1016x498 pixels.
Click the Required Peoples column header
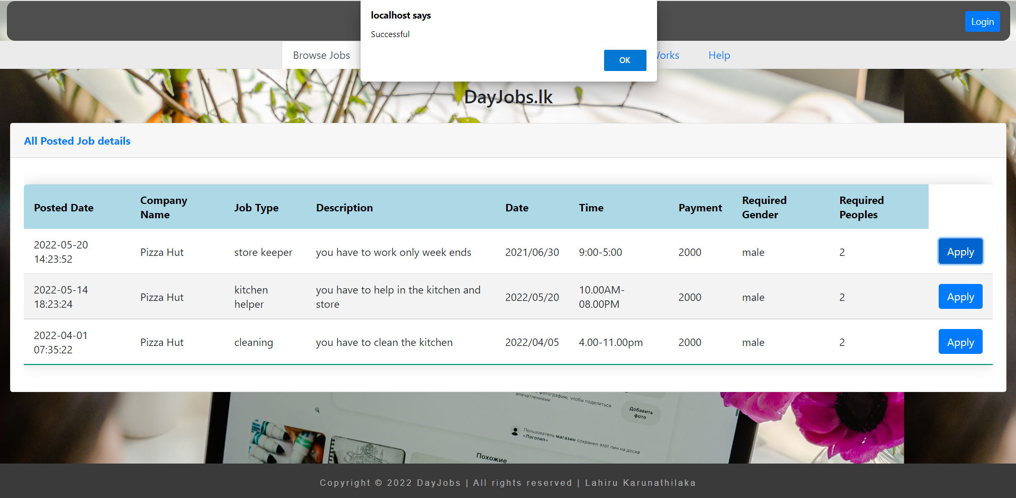point(861,207)
